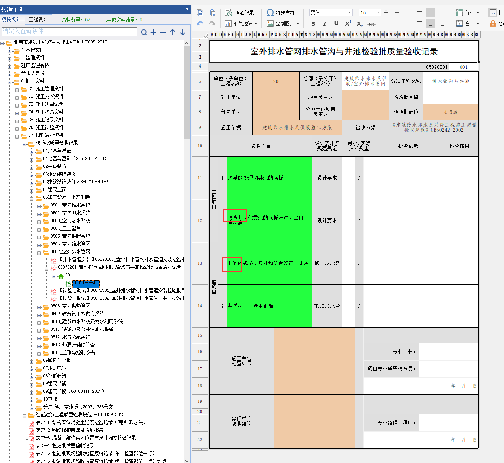Image resolution: width=504 pixels, height=463 pixels.
Task: Toggle bold formatting
Action: (x=313, y=24)
